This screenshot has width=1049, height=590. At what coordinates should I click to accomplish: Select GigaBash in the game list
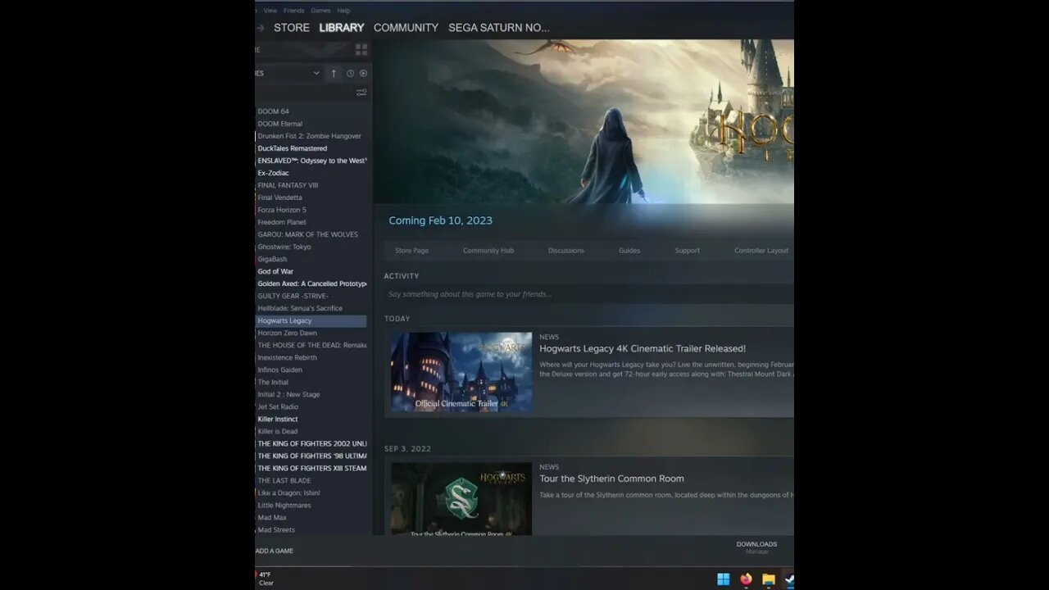(273, 259)
